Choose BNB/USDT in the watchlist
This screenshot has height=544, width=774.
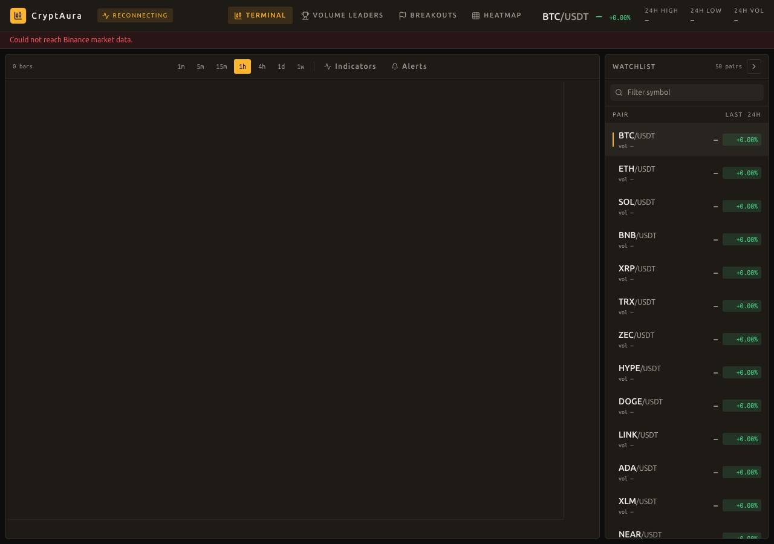coord(687,239)
